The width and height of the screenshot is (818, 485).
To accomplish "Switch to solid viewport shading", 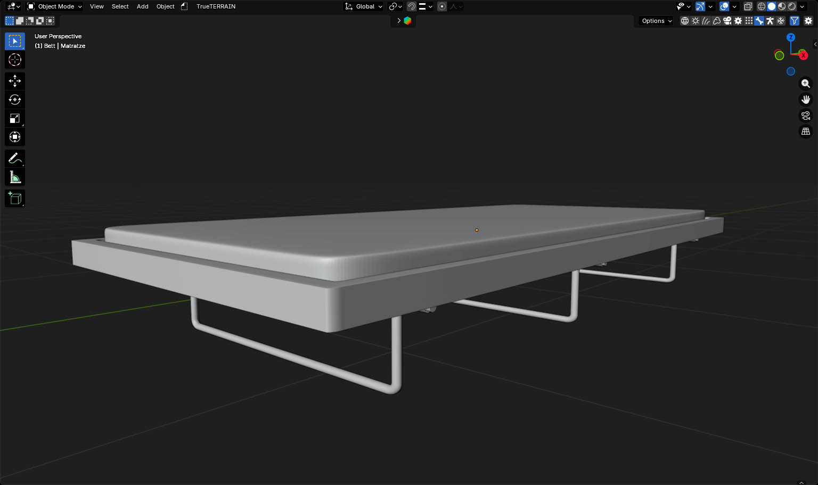I will coord(772,6).
